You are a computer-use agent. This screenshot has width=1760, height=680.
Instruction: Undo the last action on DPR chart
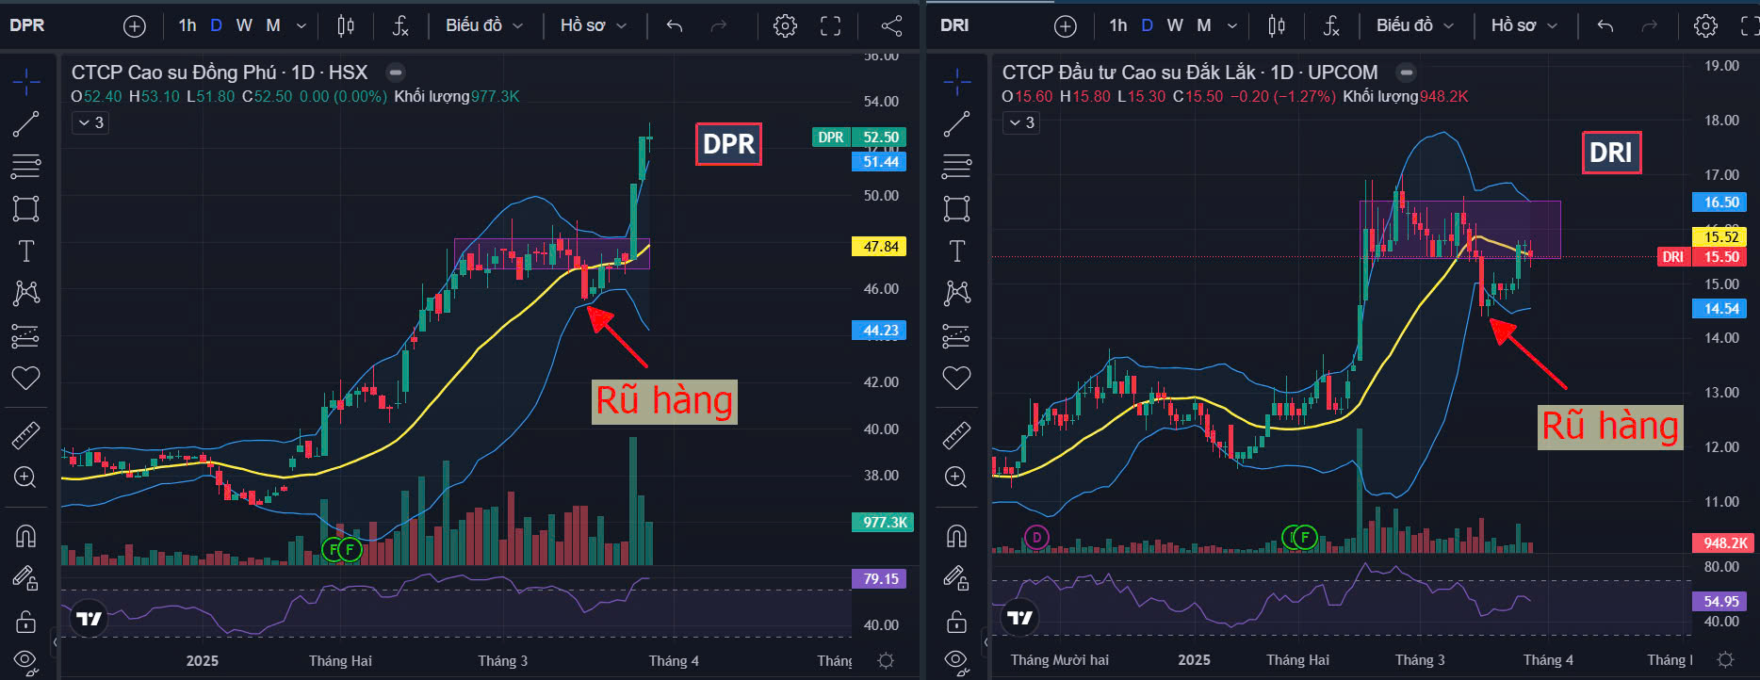point(674,26)
